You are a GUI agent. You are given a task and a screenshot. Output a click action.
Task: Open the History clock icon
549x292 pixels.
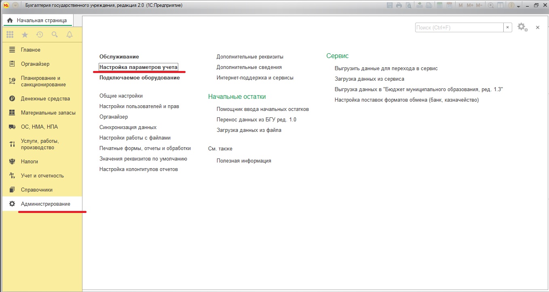[40, 35]
